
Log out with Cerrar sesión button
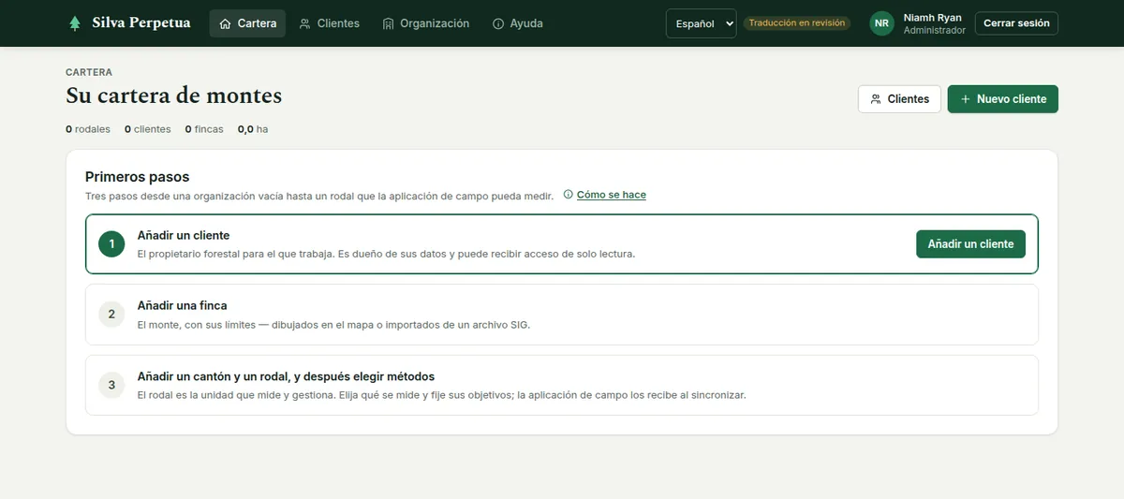click(1016, 23)
